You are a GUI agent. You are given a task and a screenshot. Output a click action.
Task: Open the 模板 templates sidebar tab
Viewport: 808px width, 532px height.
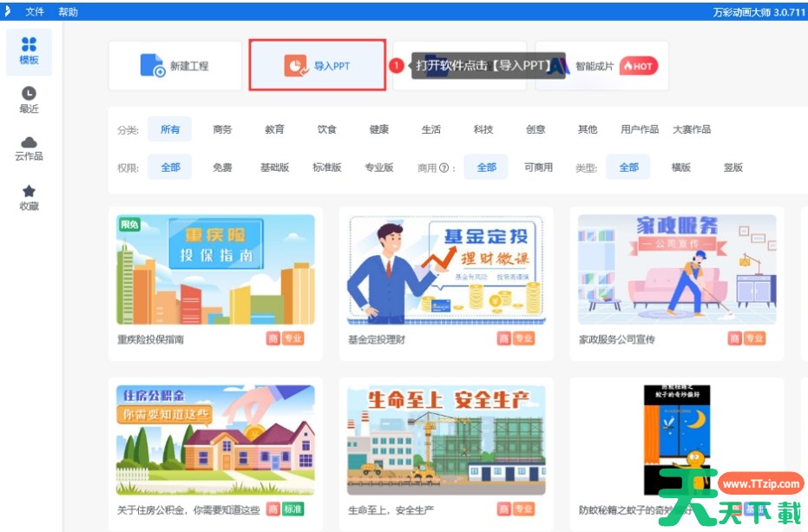pyautogui.click(x=29, y=51)
